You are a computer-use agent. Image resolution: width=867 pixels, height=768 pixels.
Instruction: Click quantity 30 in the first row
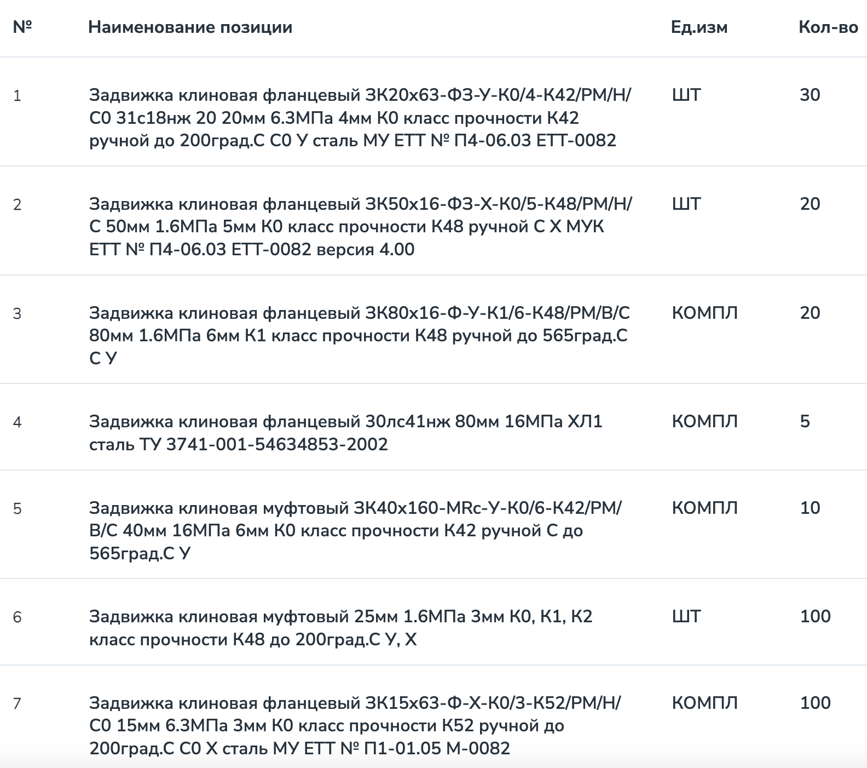pyautogui.click(x=810, y=95)
